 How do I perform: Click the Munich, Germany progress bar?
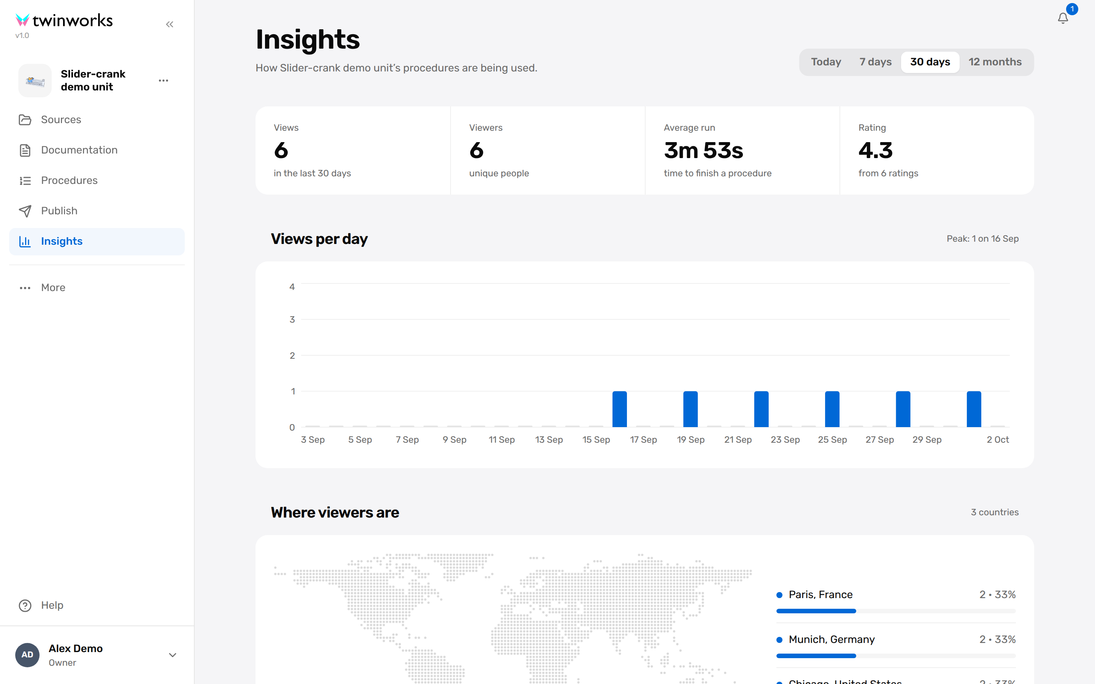click(x=895, y=656)
